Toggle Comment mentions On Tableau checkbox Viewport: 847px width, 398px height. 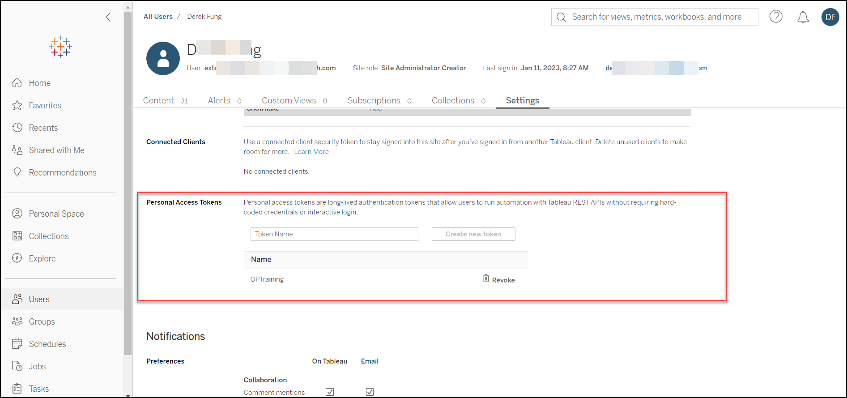point(330,392)
